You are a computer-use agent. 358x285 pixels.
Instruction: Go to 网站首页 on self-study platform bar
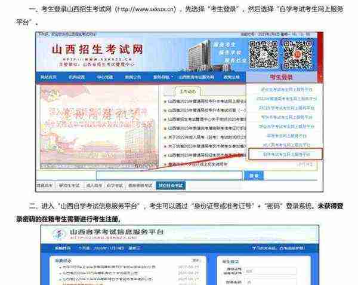coord(63,248)
